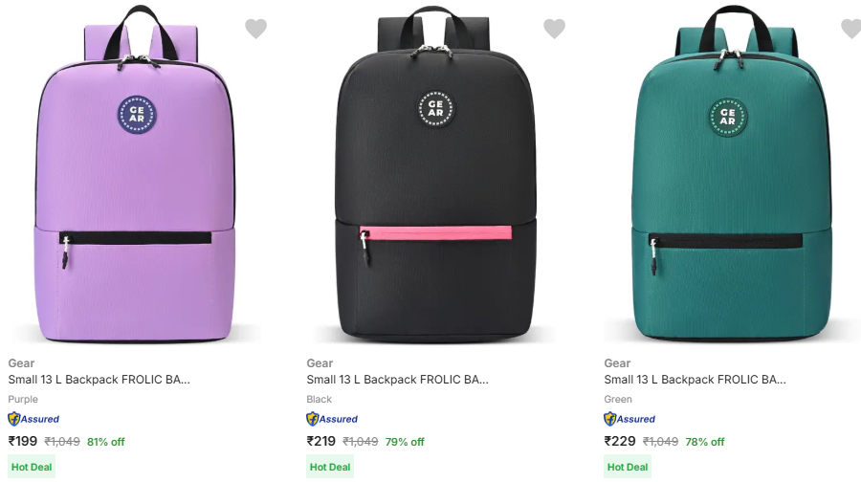This screenshot has height=482, width=861.
Task: Click the Gear brand name above purple listing
Action: pyautogui.click(x=21, y=363)
